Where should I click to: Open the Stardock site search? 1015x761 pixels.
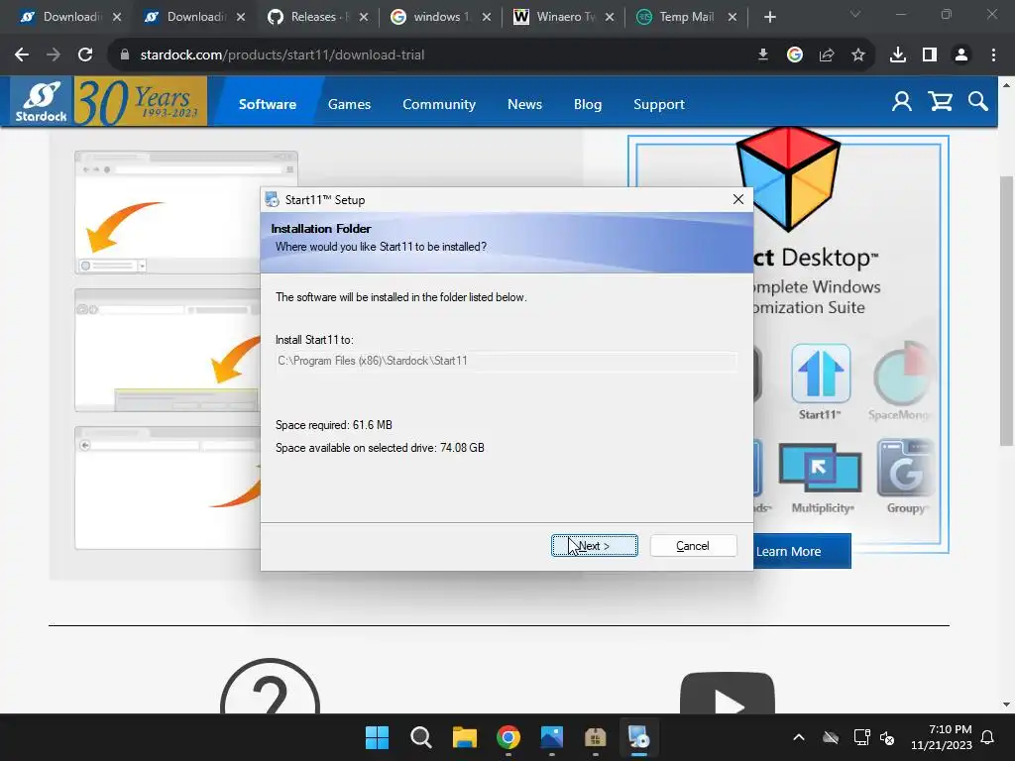click(x=977, y=102)
